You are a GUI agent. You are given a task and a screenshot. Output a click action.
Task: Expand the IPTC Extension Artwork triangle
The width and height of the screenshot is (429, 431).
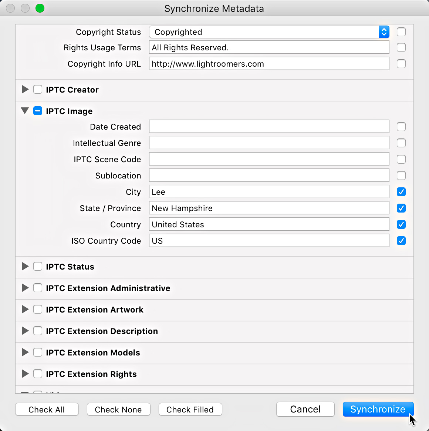pos(25,310)
